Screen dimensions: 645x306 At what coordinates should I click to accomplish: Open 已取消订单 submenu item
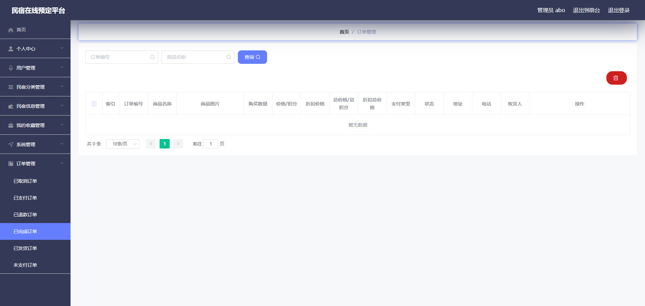click(x=35, y=181)
